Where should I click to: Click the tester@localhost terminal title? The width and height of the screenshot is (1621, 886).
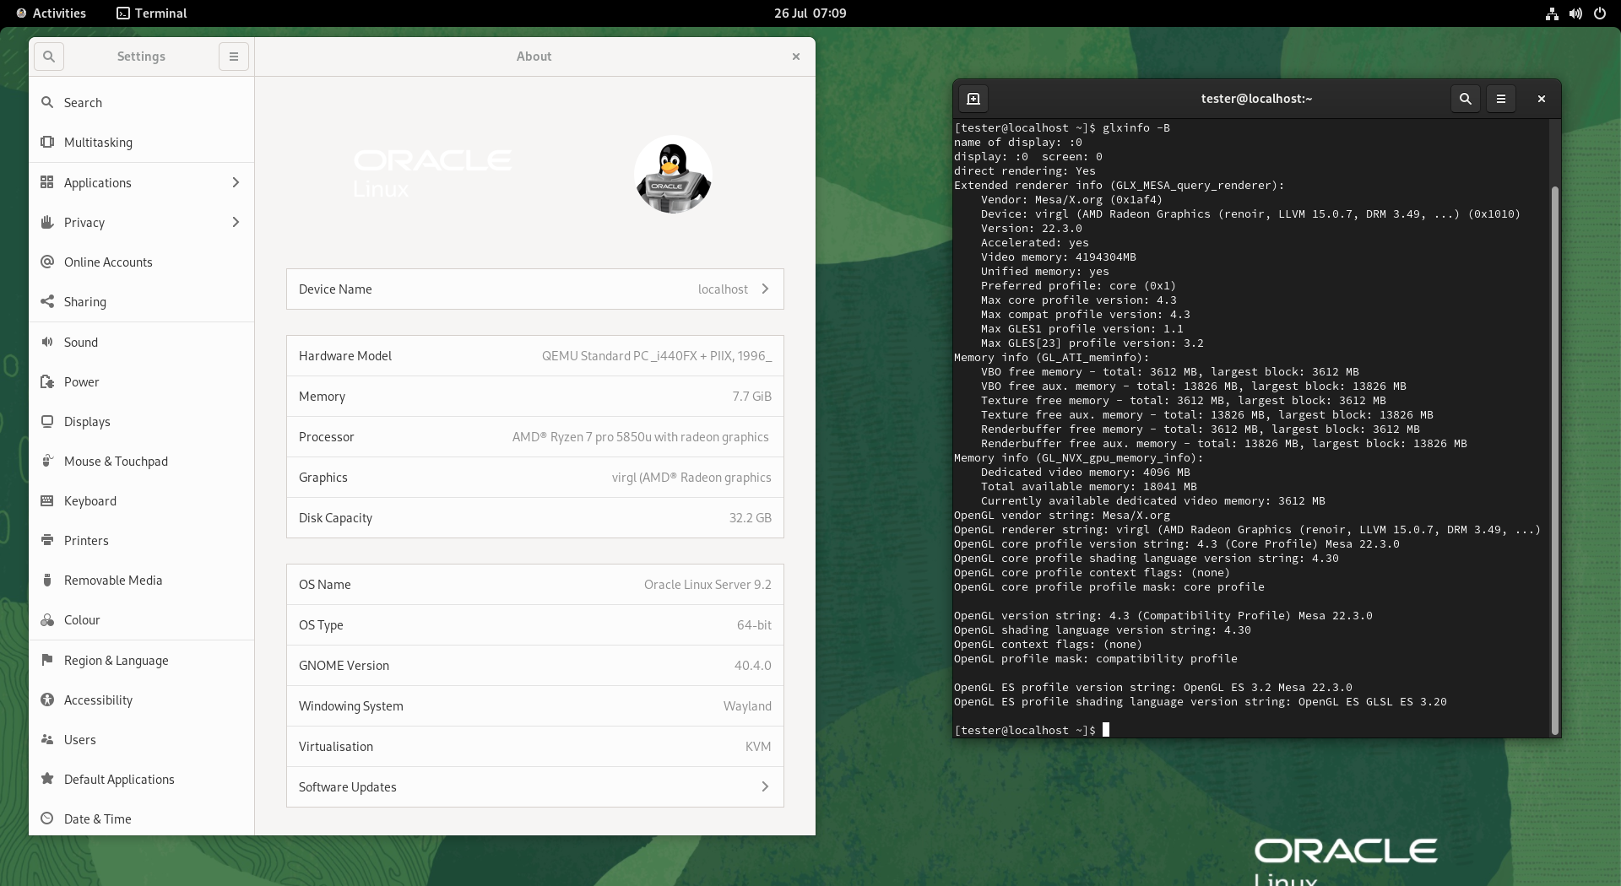[x=1256, y=99]
